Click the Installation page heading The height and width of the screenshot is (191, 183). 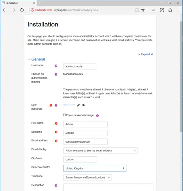tap(43, 24)
